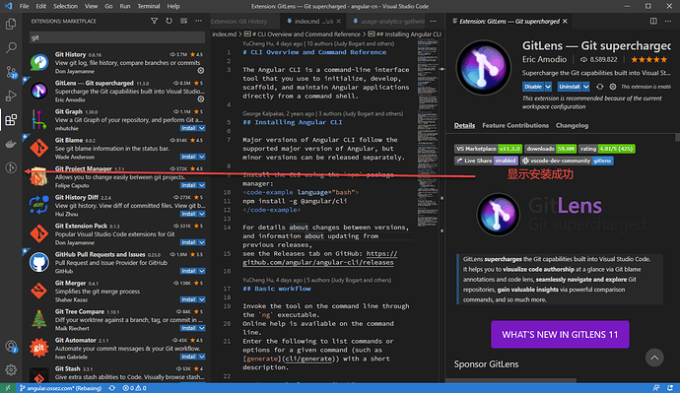The image size is (680, 393).
Task: Open the Docker view in activity bar
Action: 11,144
